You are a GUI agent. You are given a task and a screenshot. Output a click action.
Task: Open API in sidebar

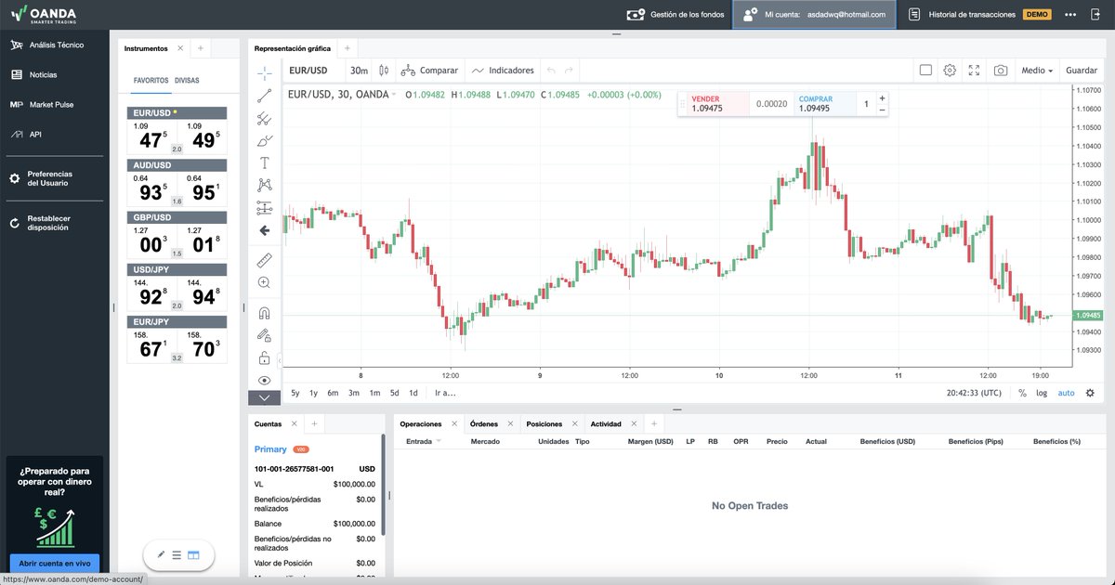coord(25,134)
